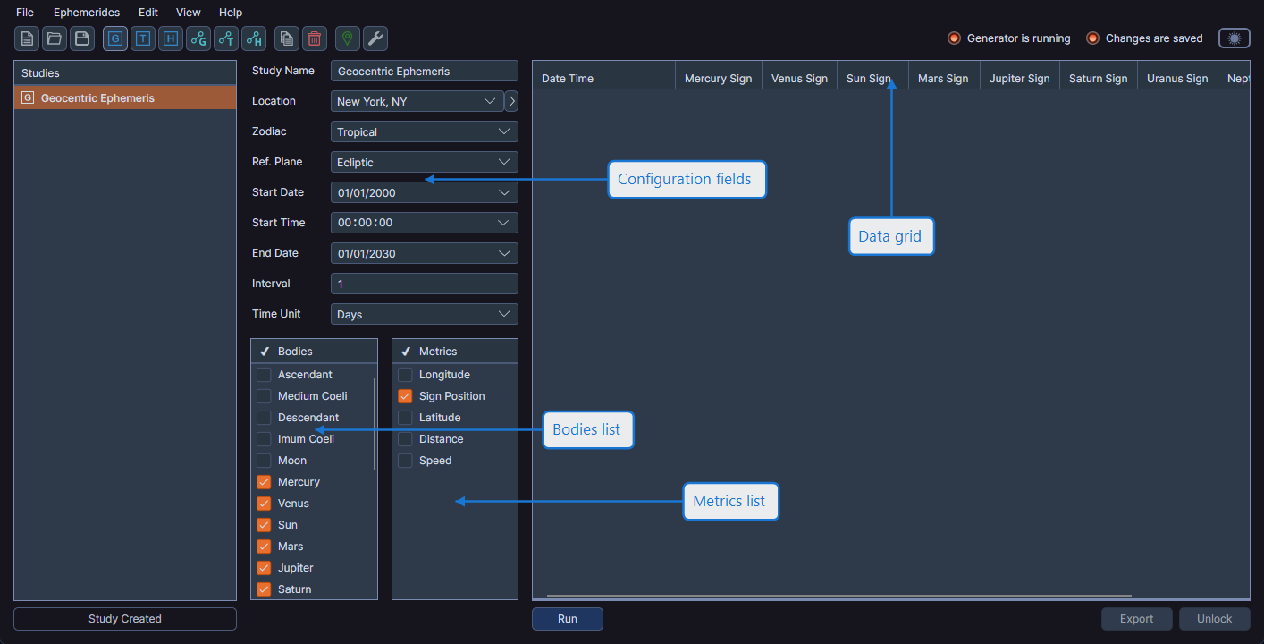Open settings via wrench icon
The width and height of the screenshot is (1264, 644).
click(375, 38)
